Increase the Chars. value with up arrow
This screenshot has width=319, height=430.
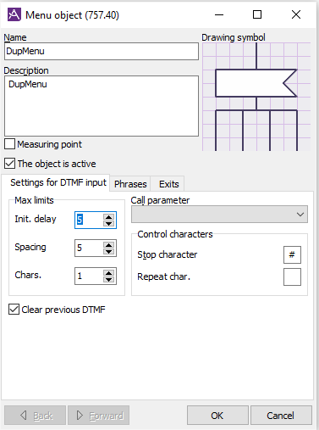[x=108, y=273]
